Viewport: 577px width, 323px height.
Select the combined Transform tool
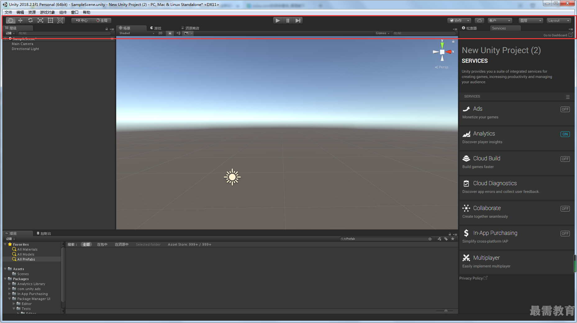[60, 20]
